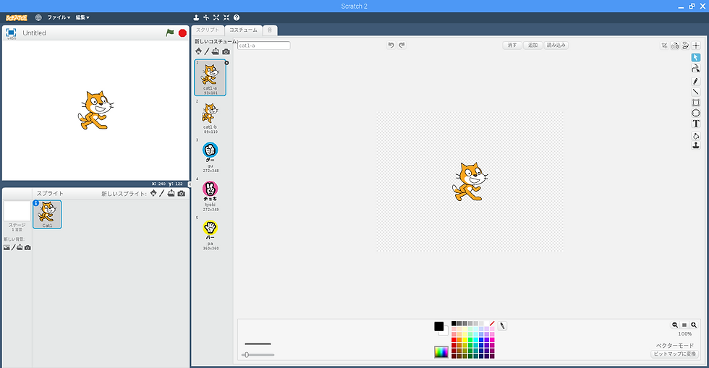Click the costume name field cat1-a
This screenshot has height=368, width=709.
pyautogui.click(x=264, y=46)
